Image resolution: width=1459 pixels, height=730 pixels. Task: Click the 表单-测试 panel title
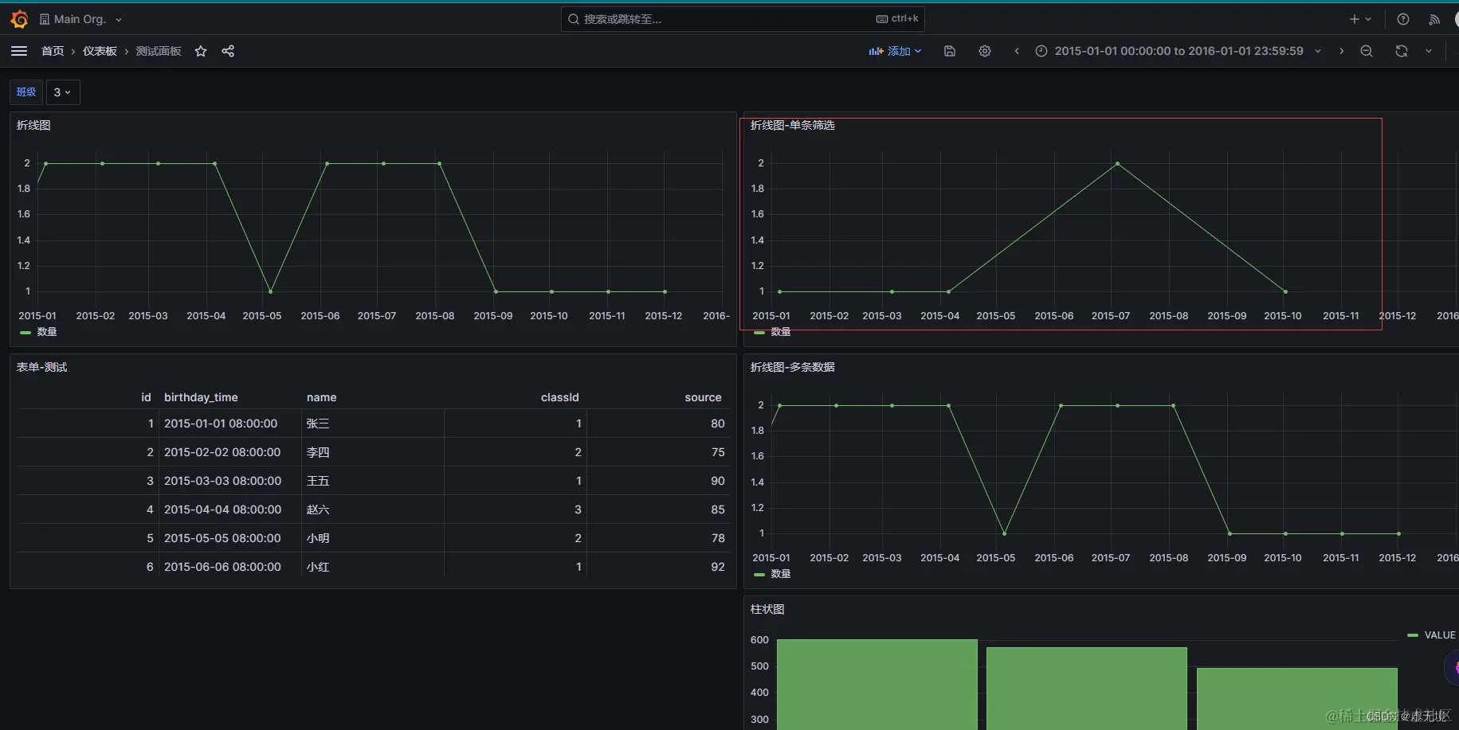(x=42, y=367)
